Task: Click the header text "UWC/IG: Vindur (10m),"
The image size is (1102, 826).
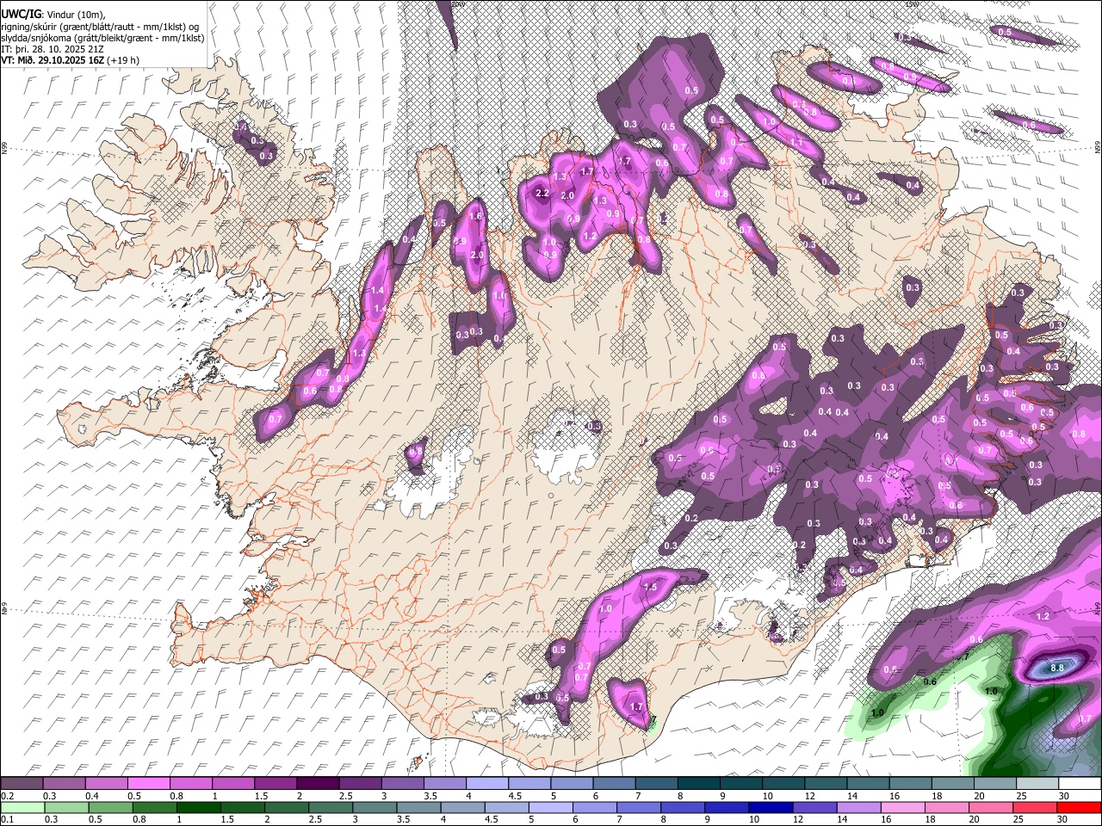Action: pos(53,15)
